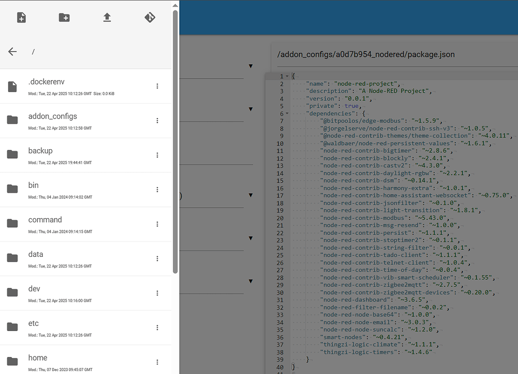Open options menu for home folder
This screenshot has width=518, height=374.
(x=157, y=362)
